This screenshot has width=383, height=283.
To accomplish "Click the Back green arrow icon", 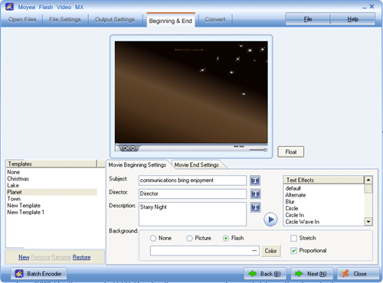I will pyautogui.click(x=252, y=274).
